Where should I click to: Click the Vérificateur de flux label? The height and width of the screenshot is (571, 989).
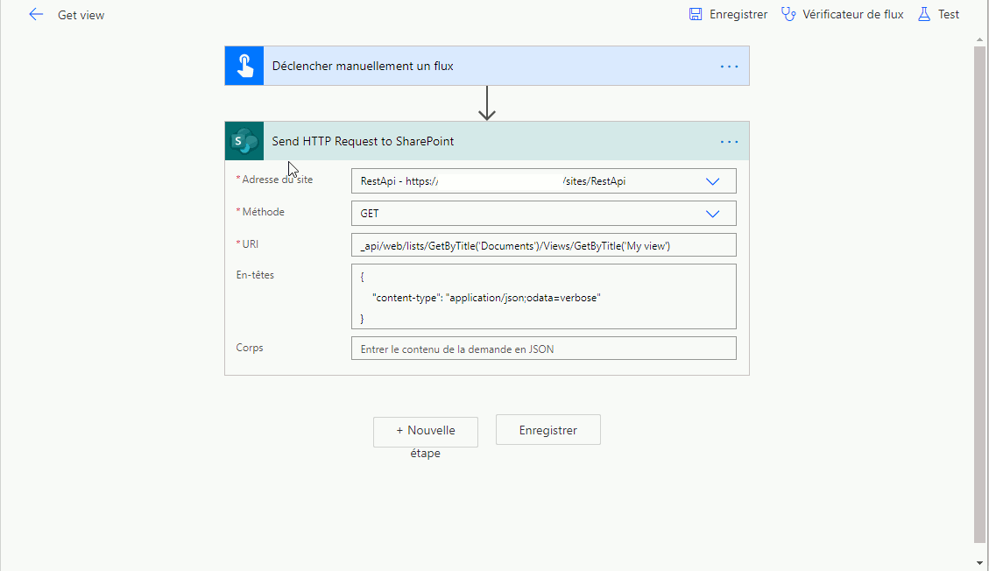coord(852,15)
